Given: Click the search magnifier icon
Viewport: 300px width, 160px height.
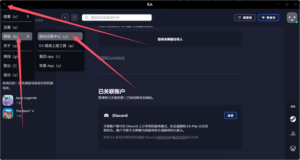Looking at the screenshot, I should [x=86, y=18].
